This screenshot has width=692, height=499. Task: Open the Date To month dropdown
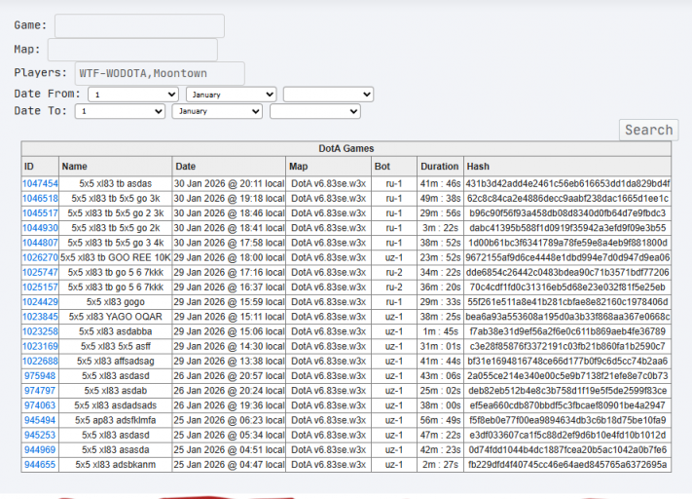[x=217, y=111]
